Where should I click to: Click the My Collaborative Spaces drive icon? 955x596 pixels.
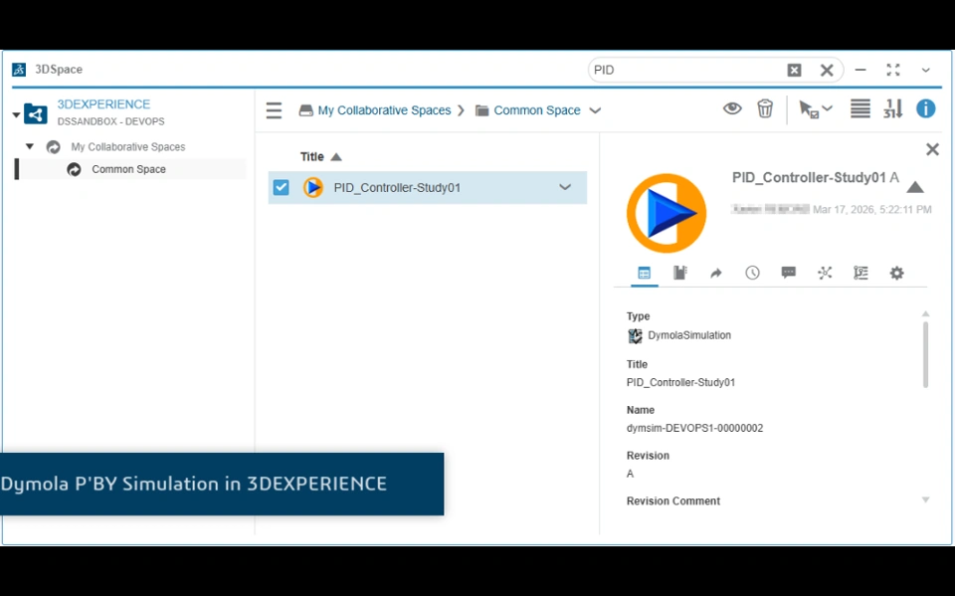pos(305,110)
